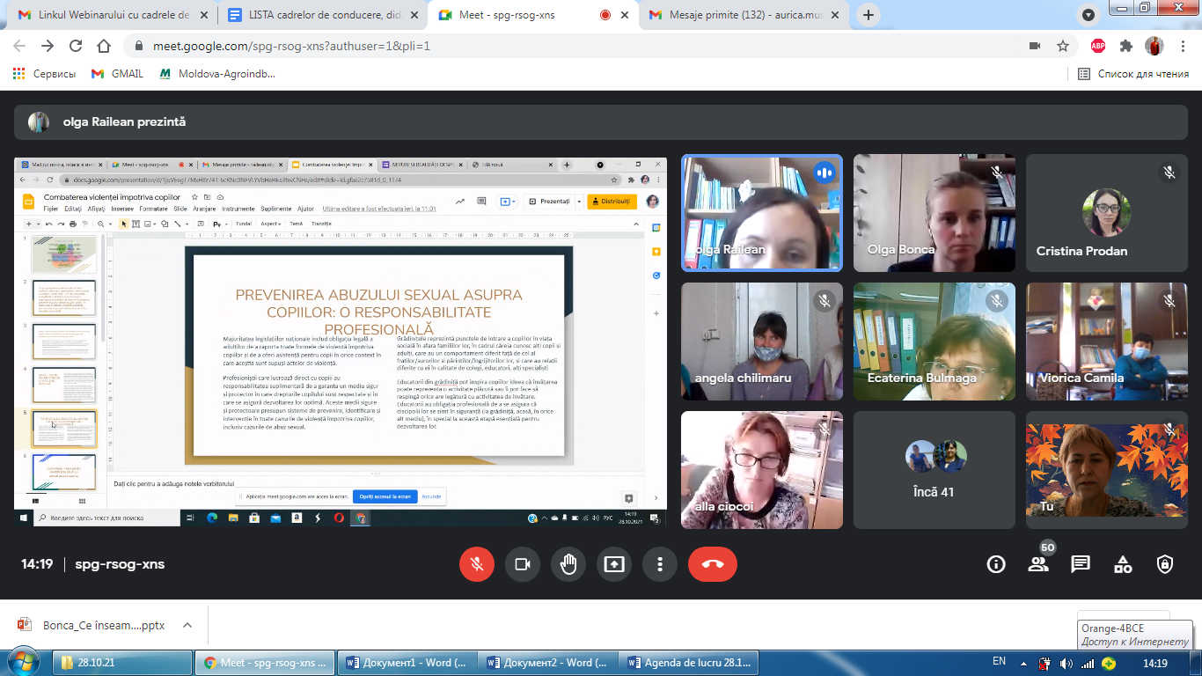Click the Încă 41 participants tile
This screenshot has height=676, width=1202.
[x=934, y=470]
